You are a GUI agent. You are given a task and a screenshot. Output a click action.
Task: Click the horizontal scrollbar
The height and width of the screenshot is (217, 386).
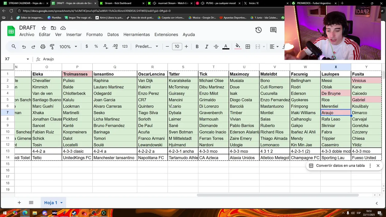click(x=277, y=195)
